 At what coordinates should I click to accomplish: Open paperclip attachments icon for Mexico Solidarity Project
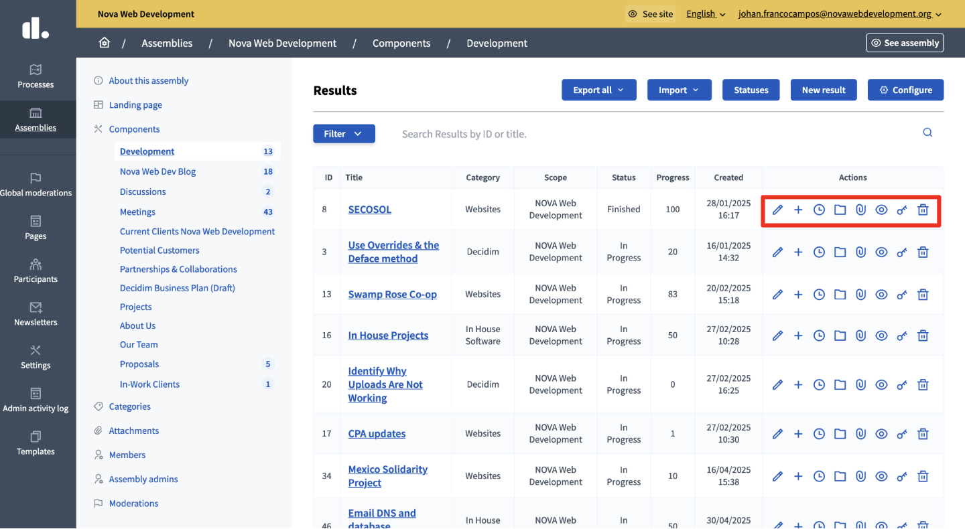861,476
